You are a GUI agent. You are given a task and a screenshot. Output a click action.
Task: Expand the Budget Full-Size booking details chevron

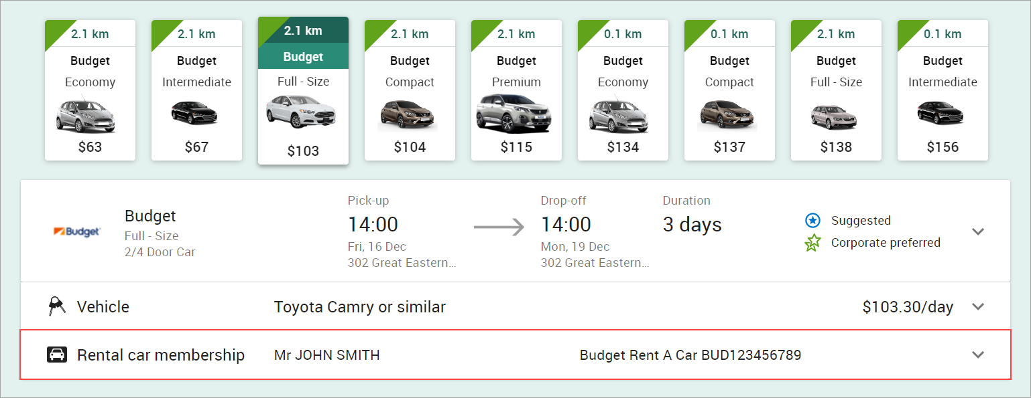coord(978,231)
